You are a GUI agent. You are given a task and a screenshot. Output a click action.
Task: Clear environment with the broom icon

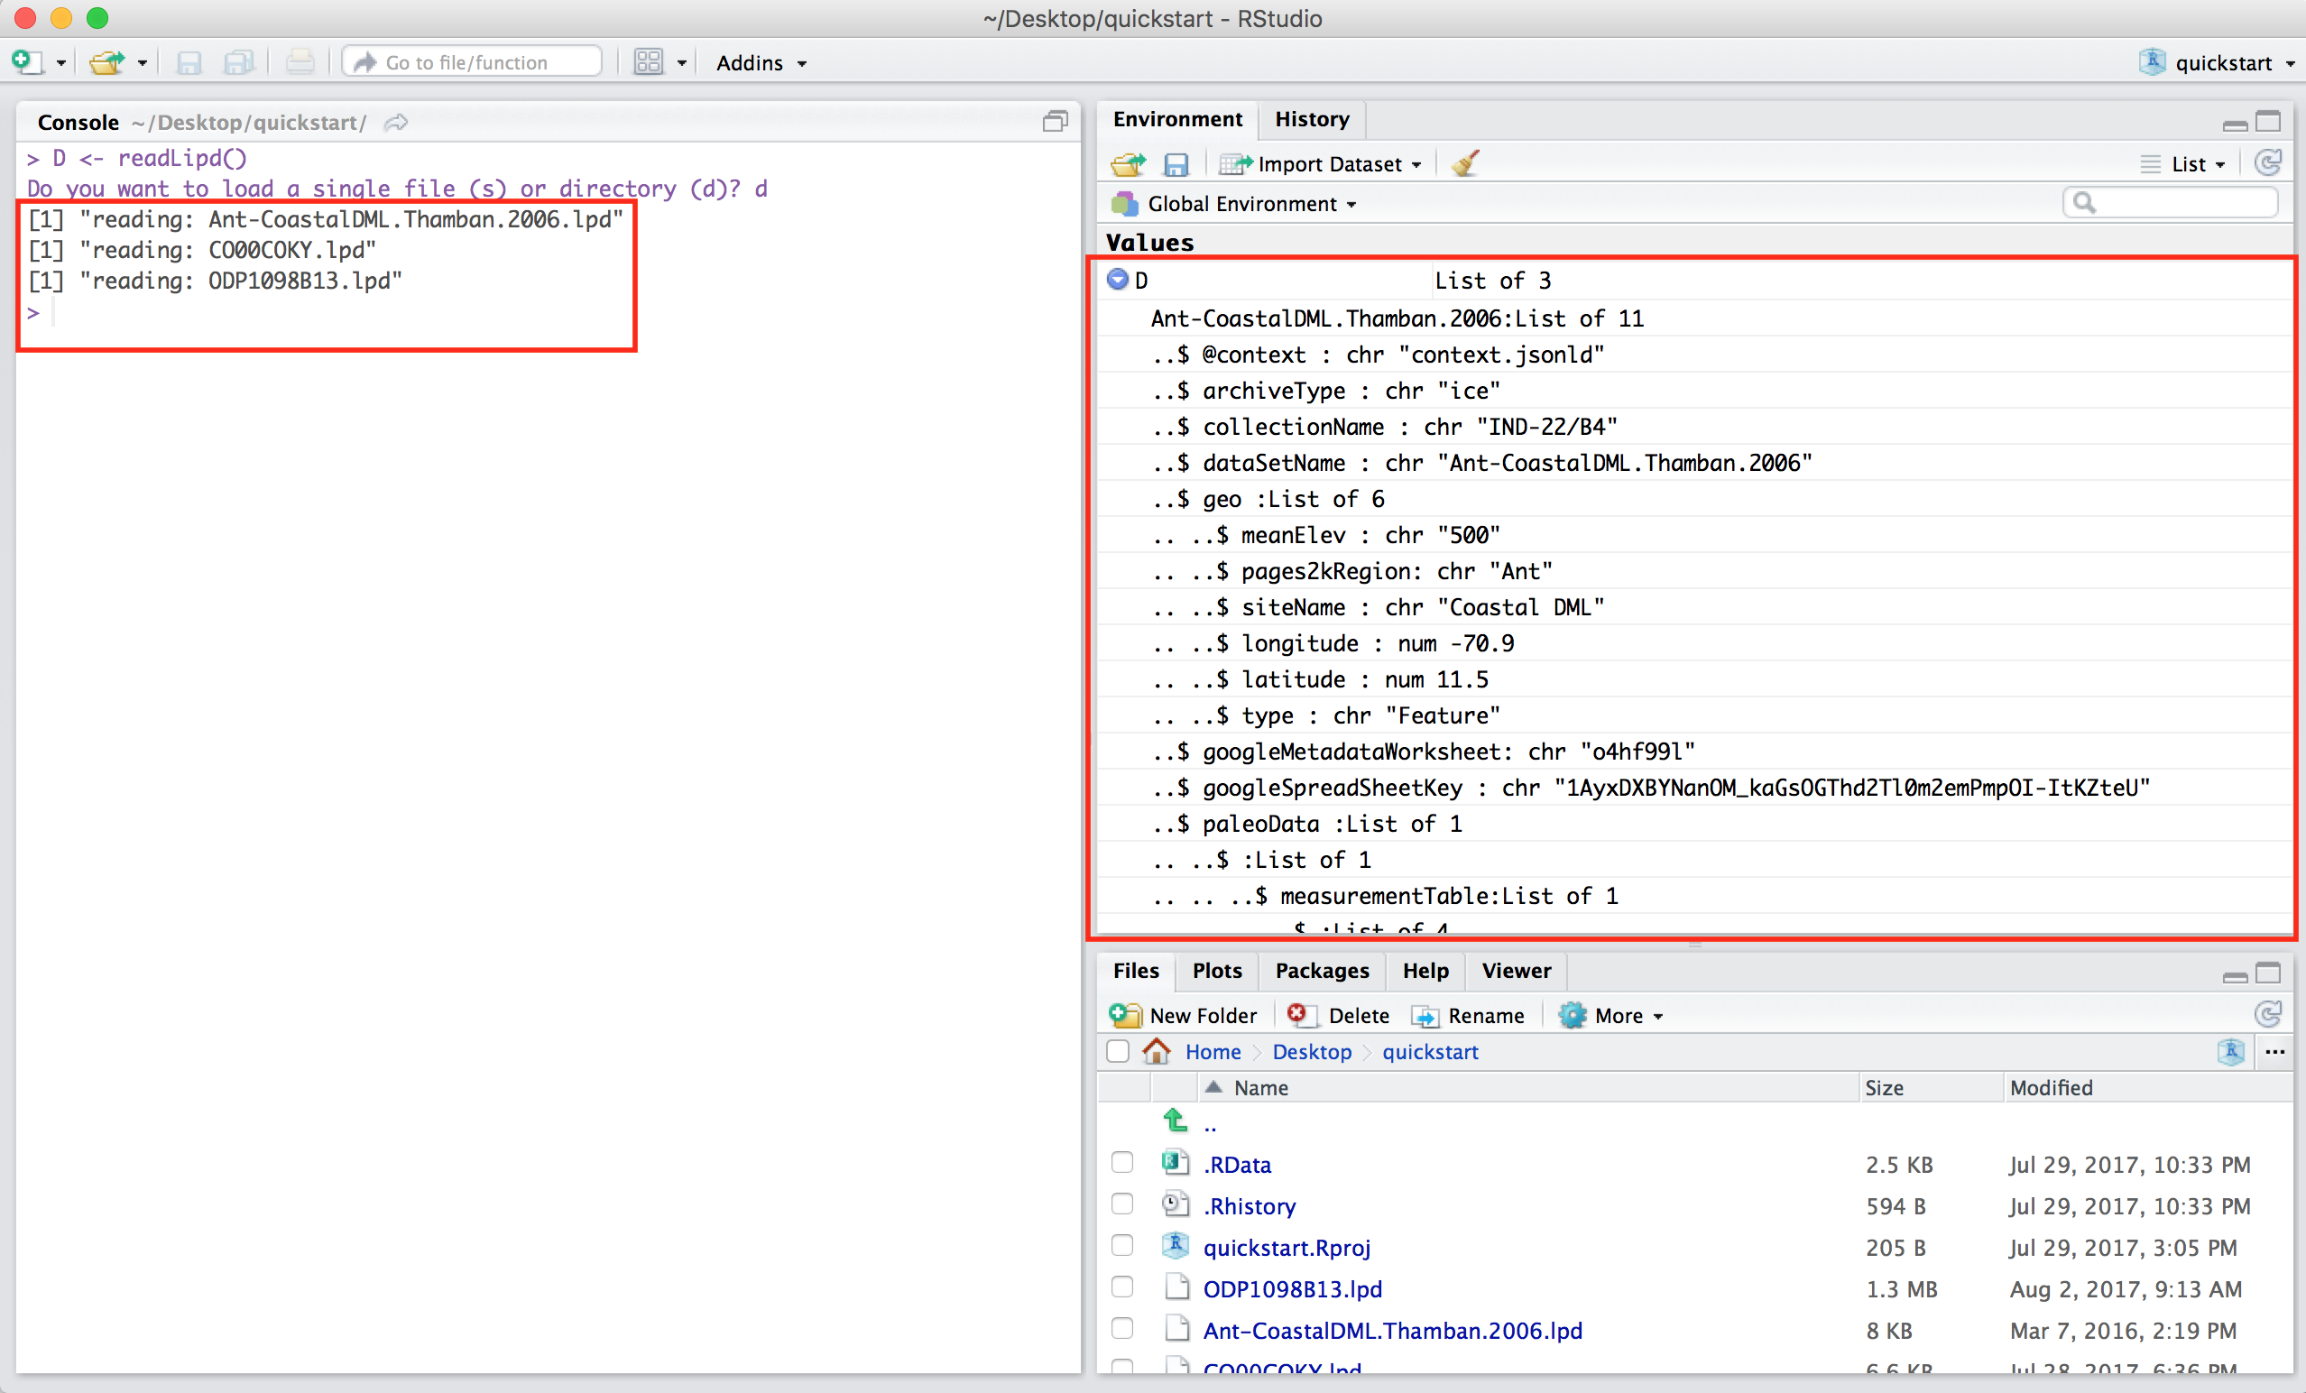pos(1465,164)
